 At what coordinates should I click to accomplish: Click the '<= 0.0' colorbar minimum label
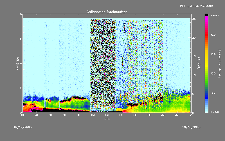click(215, 112)
